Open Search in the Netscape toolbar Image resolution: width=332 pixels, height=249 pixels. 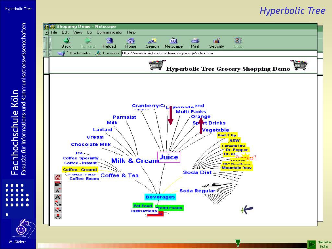tap(152, 41)
